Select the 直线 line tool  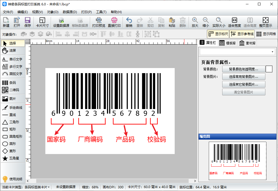(13, 115)
